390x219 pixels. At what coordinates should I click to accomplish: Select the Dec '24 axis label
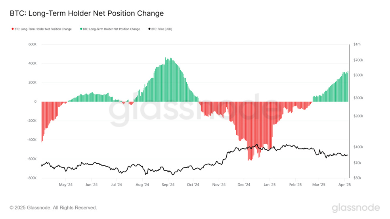point(244,185)
